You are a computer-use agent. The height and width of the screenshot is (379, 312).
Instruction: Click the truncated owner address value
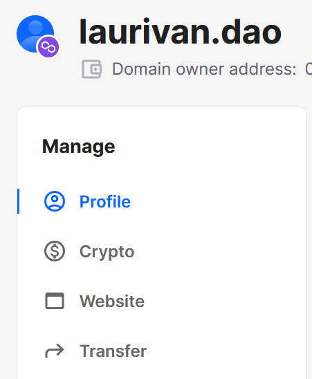(309, 69)
